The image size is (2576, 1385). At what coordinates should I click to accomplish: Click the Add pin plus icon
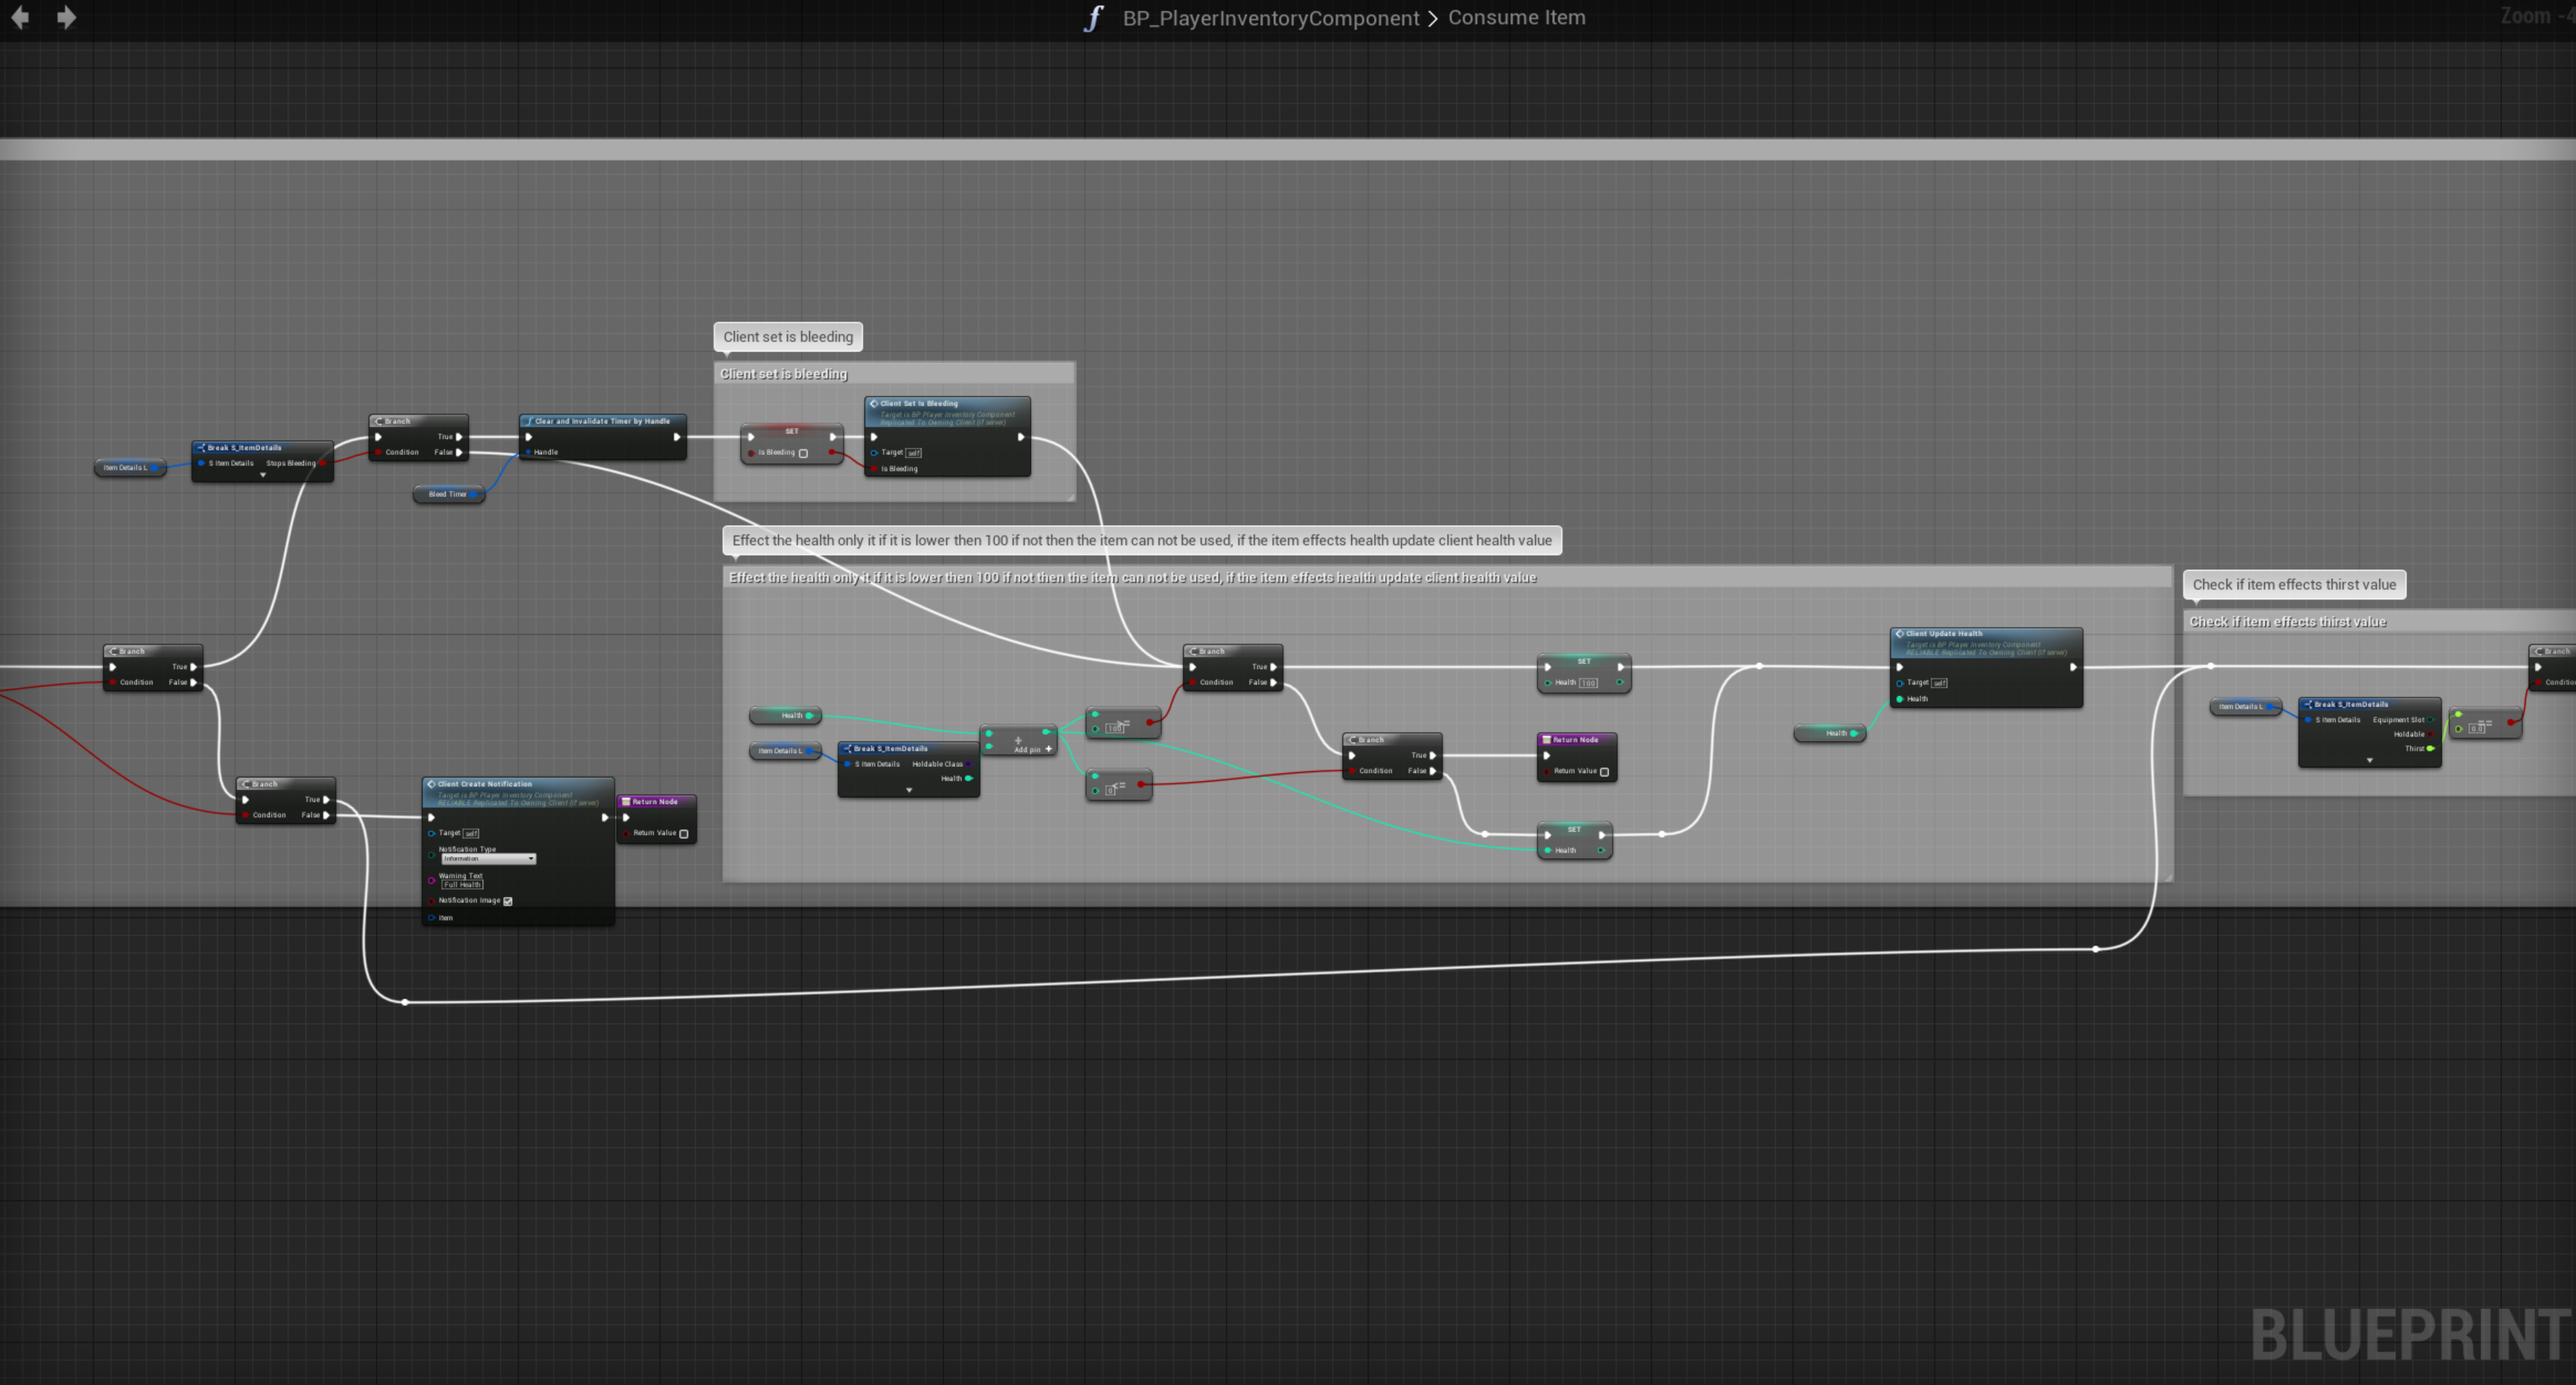[x=1048, y=749]
